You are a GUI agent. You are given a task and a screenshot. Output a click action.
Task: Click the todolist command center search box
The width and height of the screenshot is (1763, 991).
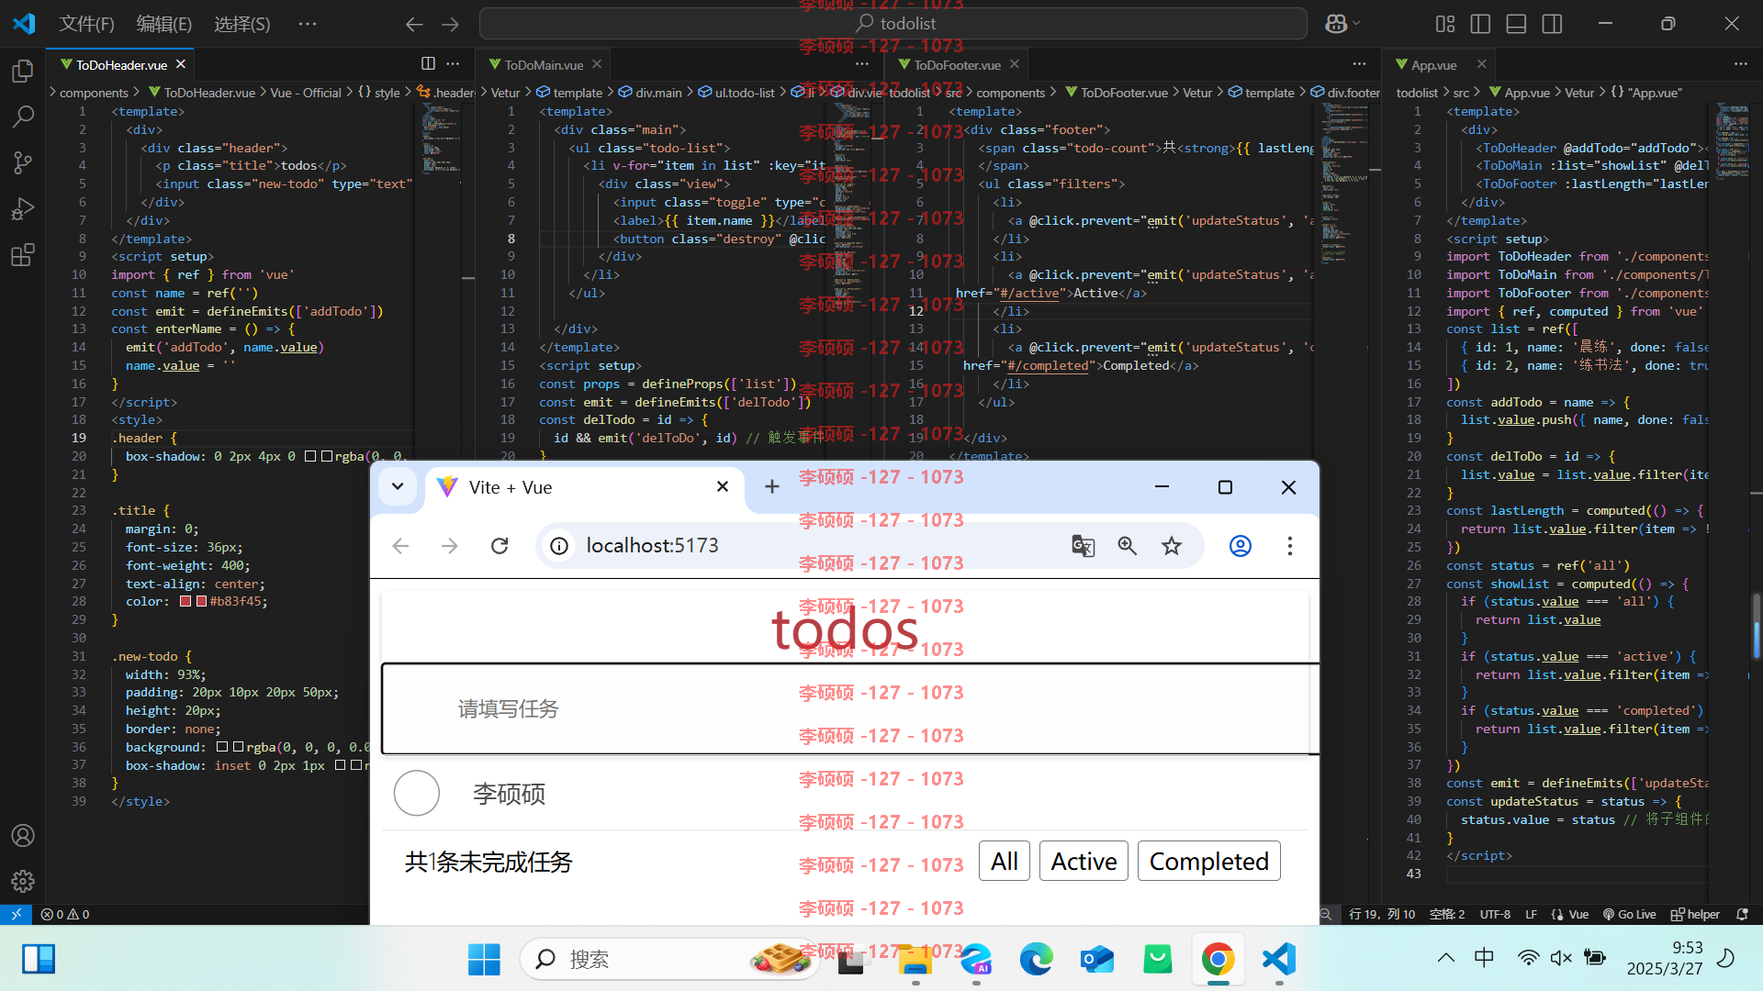coord(893,24)
